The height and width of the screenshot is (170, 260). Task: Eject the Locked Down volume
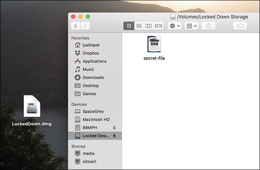click(x=114, y=136)
